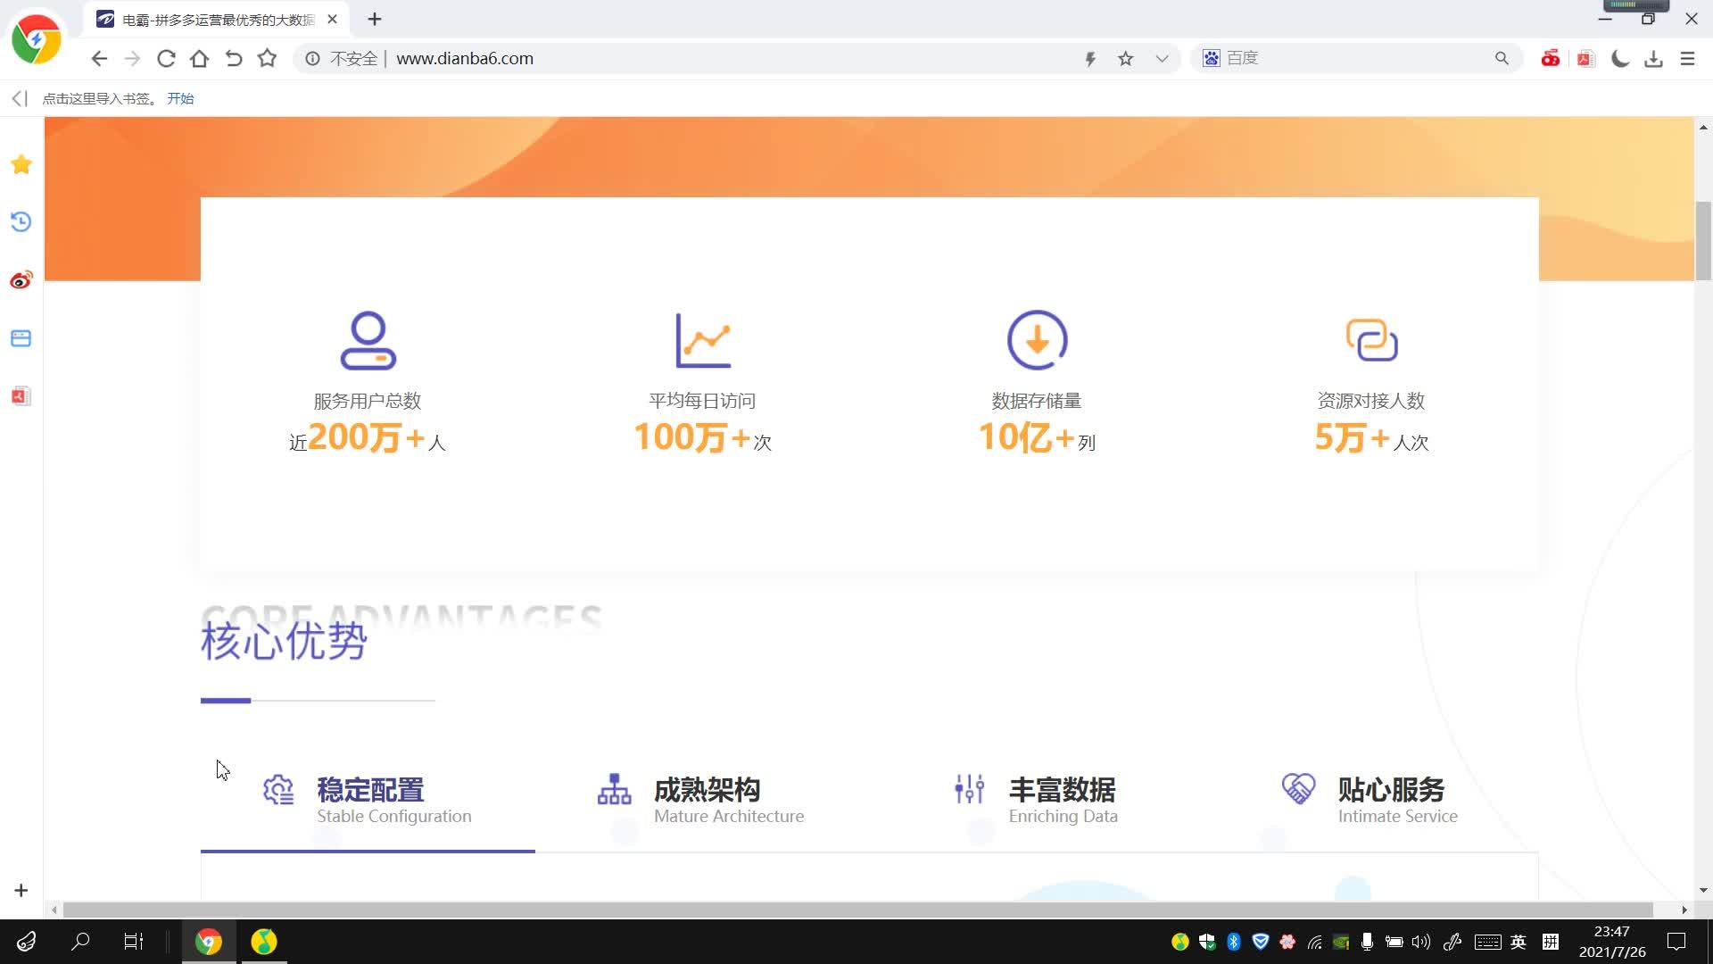
Task: Open the download manager icon in the toolbar
Action: click(1654, 58)
